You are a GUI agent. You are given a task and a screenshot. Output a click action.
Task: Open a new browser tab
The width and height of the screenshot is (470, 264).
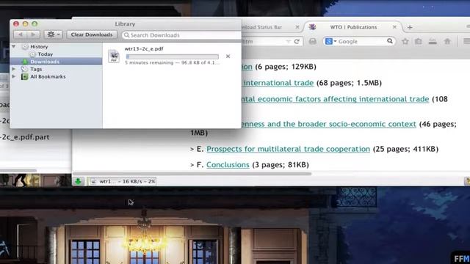[x=410, y=28]
